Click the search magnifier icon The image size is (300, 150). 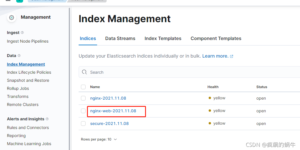coord(84,72)
